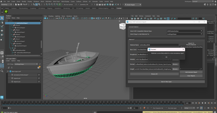Image resolution: width=217 pixels, height=113 pixels.
Task: Open the viewport Shading menu
Action: click(x=51, y=16)
